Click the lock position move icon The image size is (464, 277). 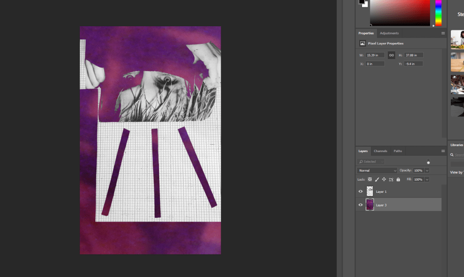(384, 180)
